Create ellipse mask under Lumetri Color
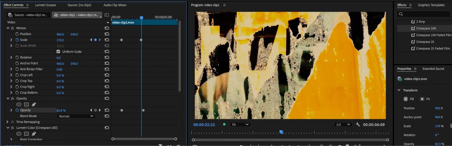Screen dimensions: 452x146 point(19,134)
